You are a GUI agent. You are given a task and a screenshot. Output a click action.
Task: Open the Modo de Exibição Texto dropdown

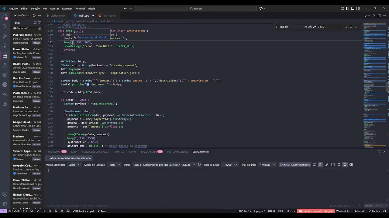(x=115, y=165)
